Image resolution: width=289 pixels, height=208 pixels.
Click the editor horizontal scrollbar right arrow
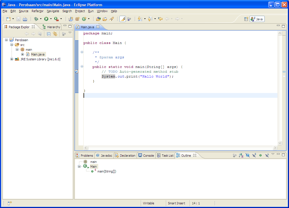pyautogui.click(x=275, y=148)
